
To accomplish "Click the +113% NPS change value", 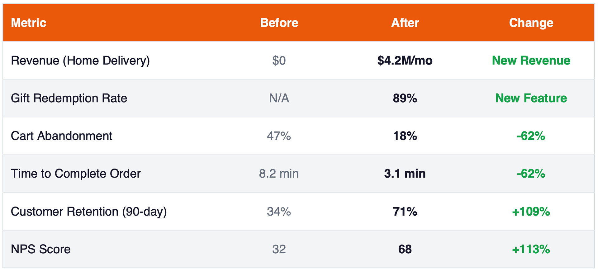I will [531, 249].
